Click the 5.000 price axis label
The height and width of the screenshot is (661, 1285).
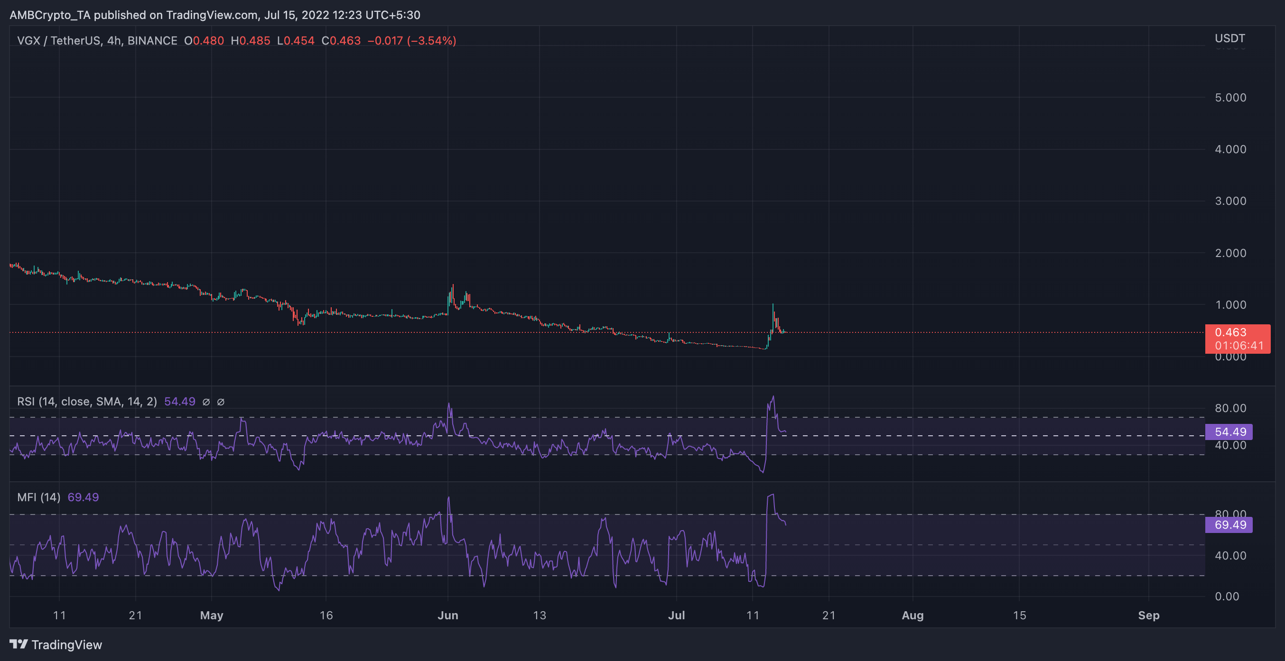point(1230,97)
